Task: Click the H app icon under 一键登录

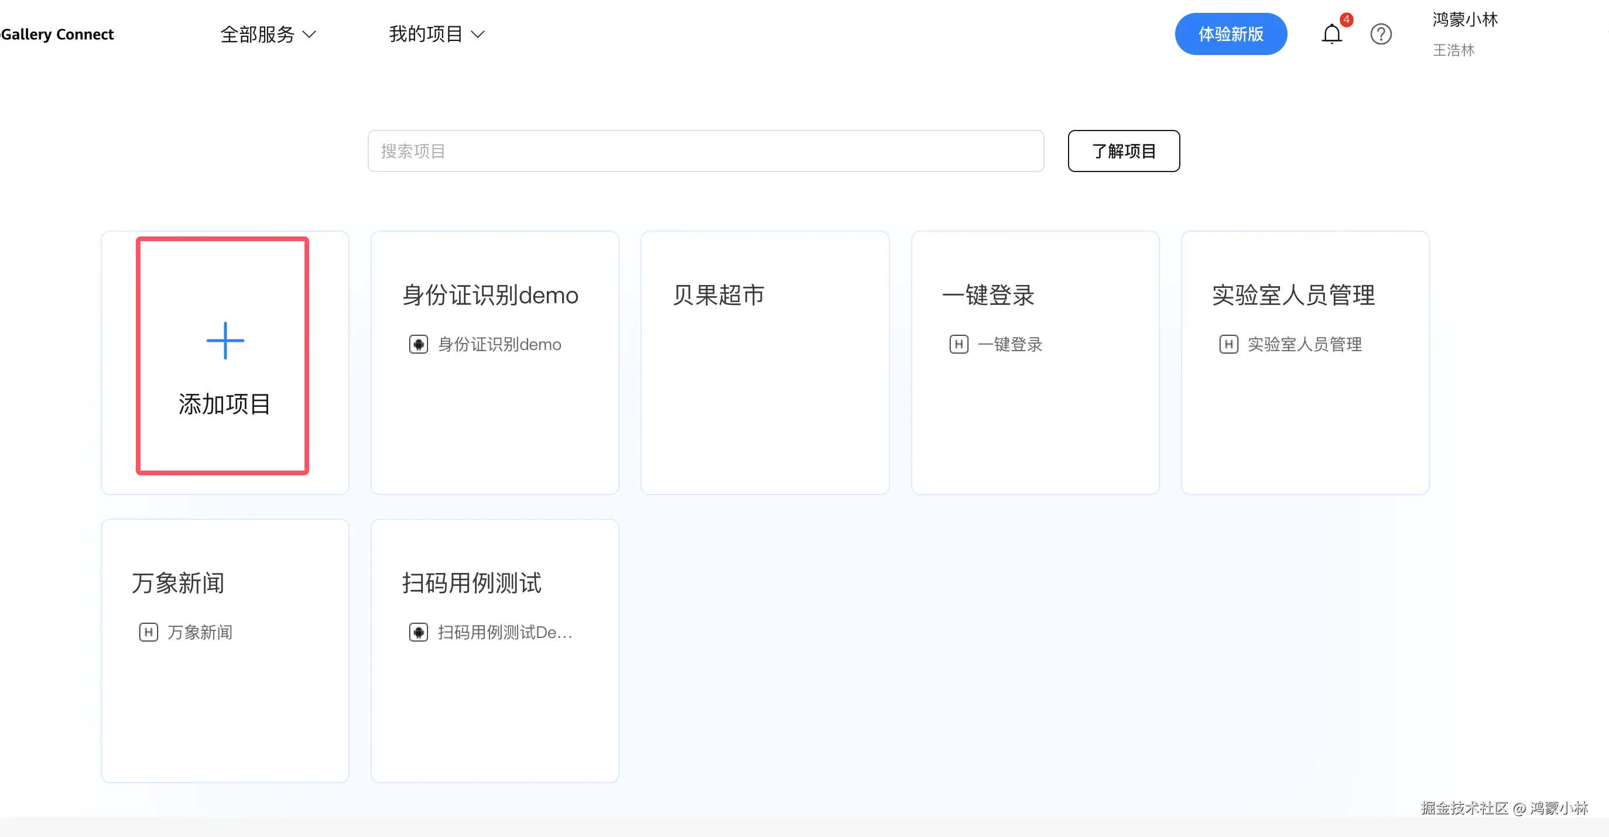Action: pyautogui.click(x=958, y=344)
